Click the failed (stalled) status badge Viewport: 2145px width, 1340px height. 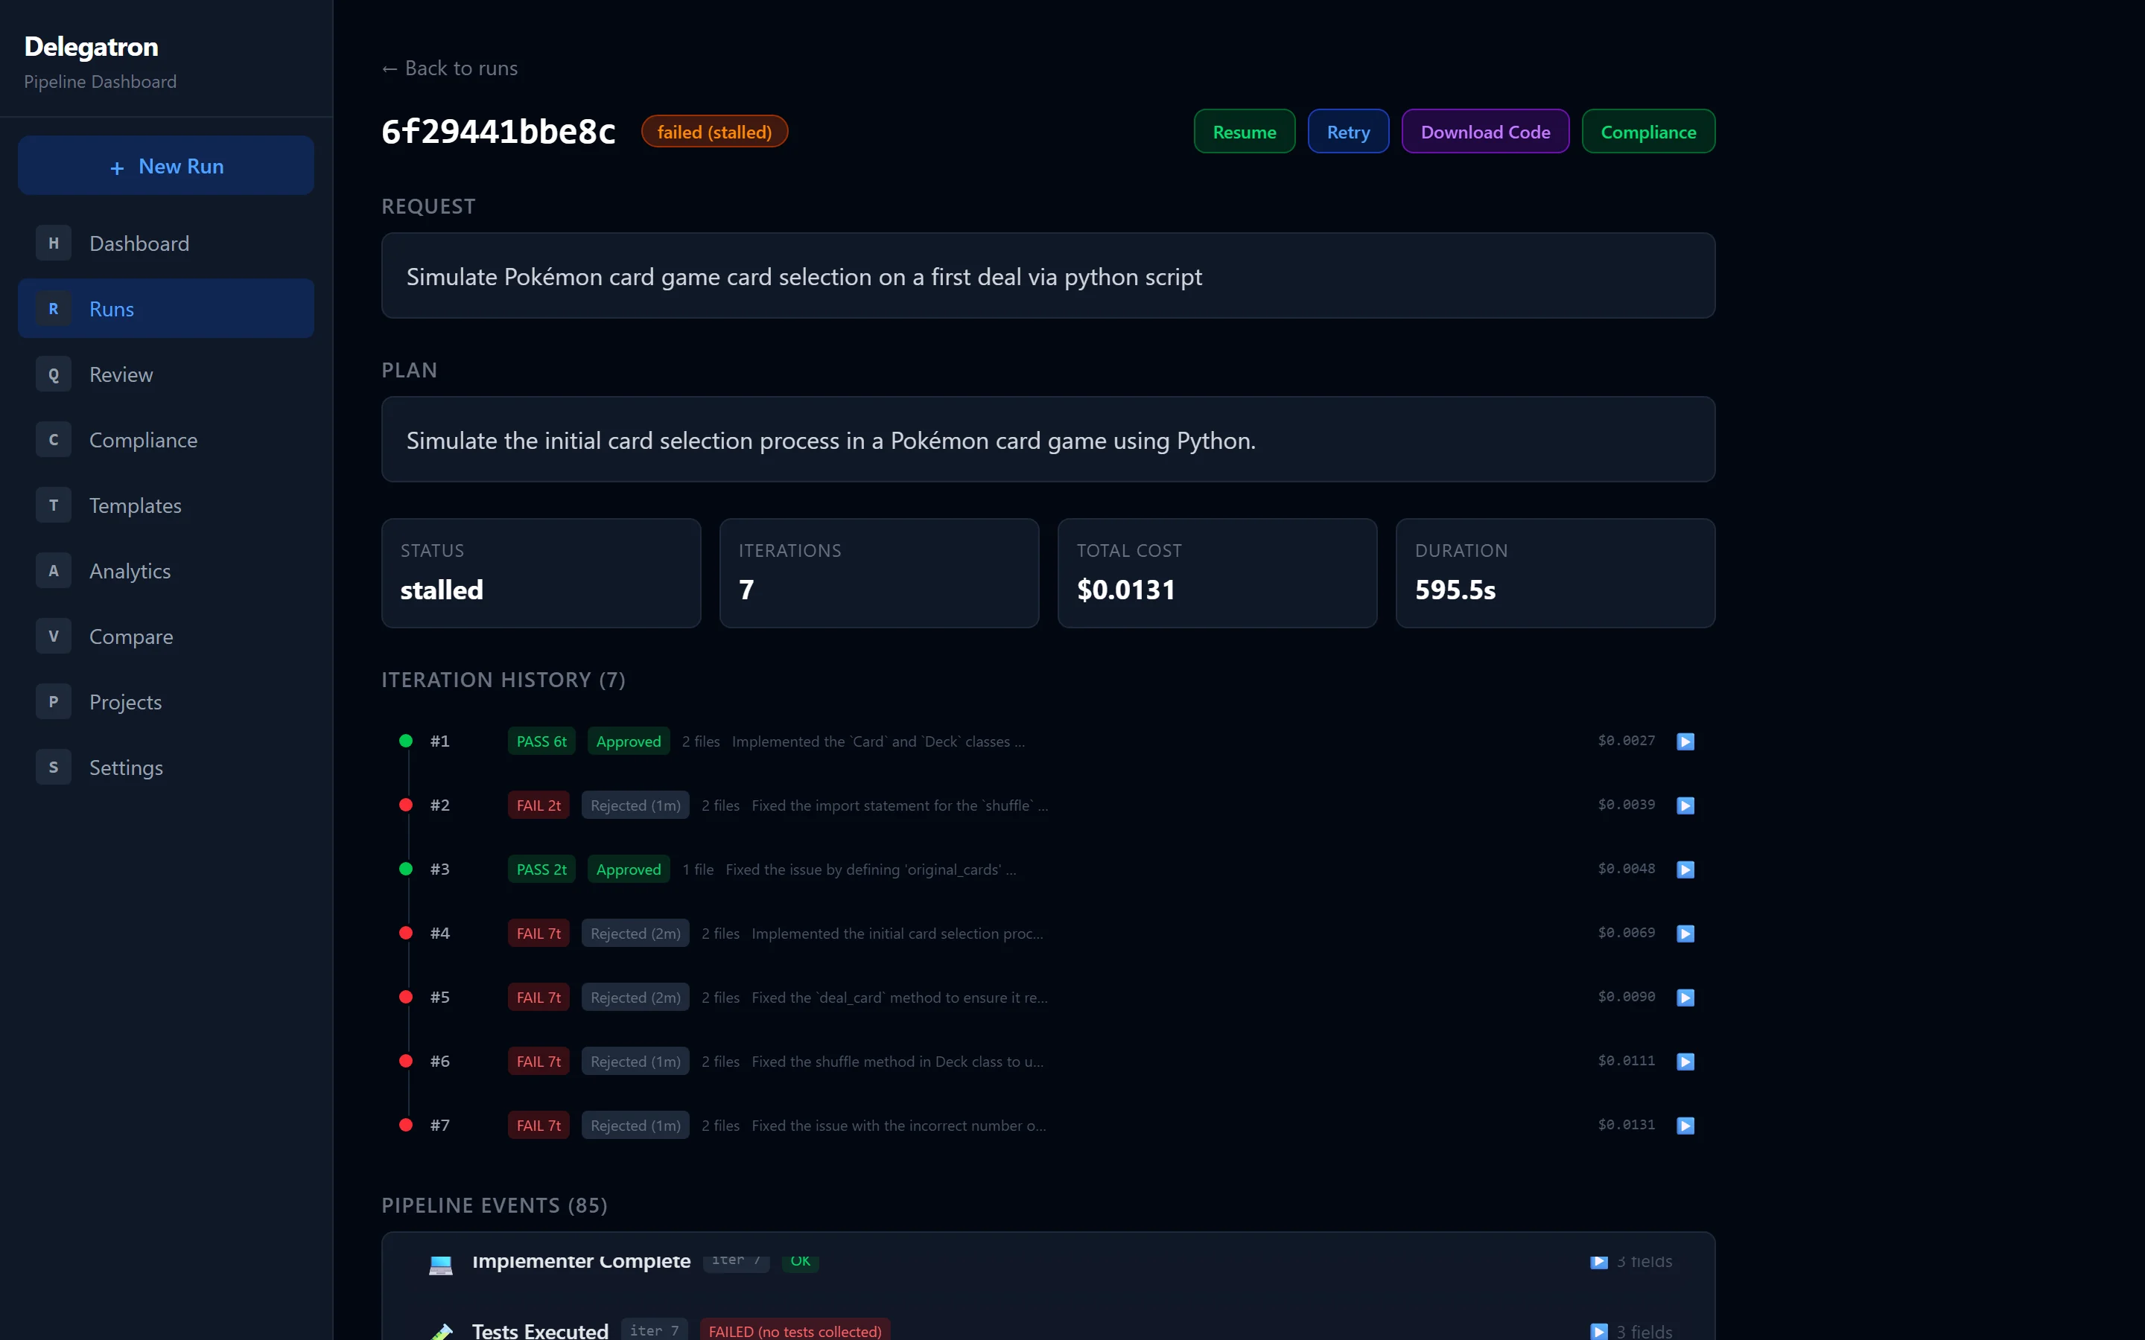click(714, 131)
